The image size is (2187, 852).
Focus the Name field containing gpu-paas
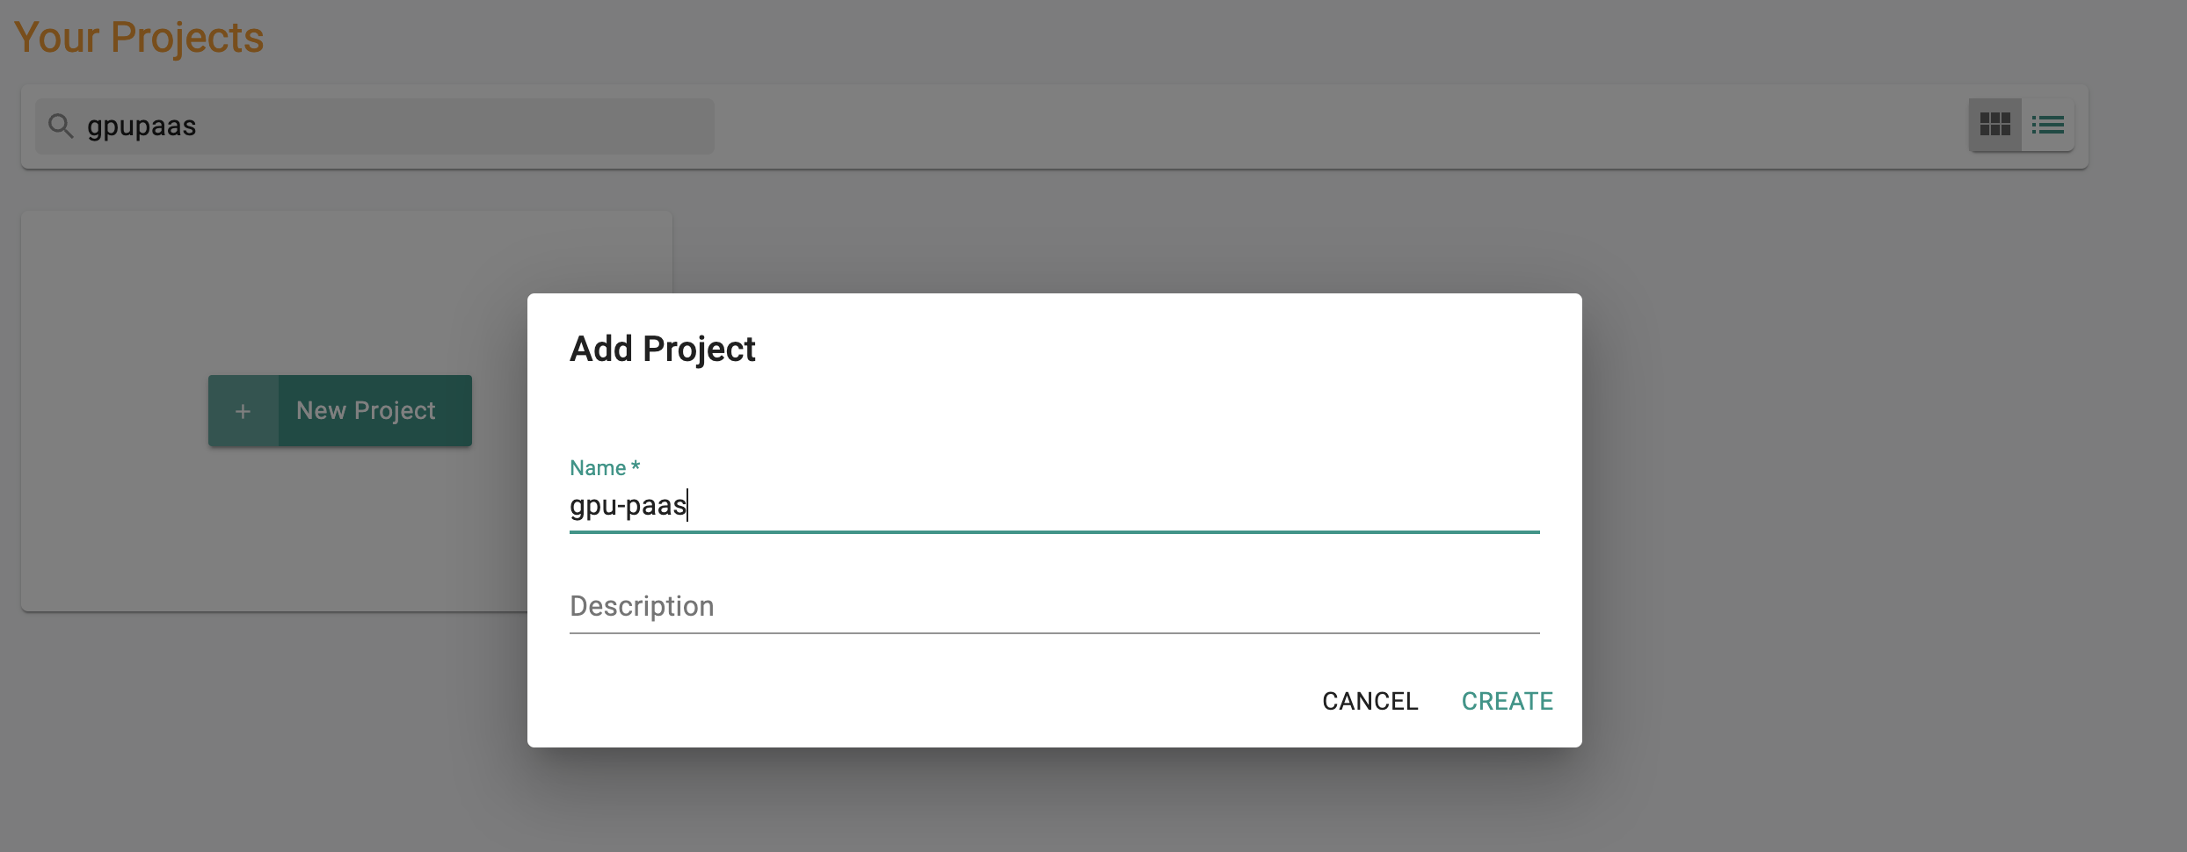1054,505
